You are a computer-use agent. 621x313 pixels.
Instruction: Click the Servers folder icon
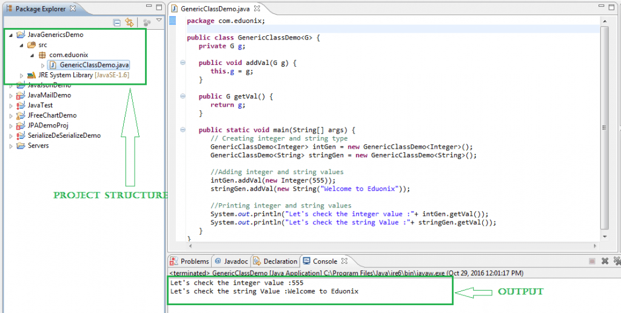[21, 146]
